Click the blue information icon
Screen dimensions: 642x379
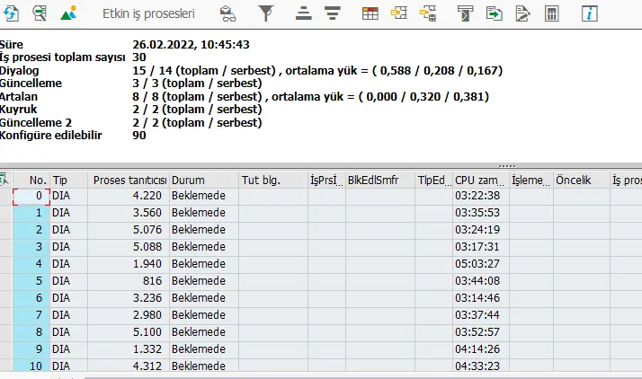coord(590,13)
